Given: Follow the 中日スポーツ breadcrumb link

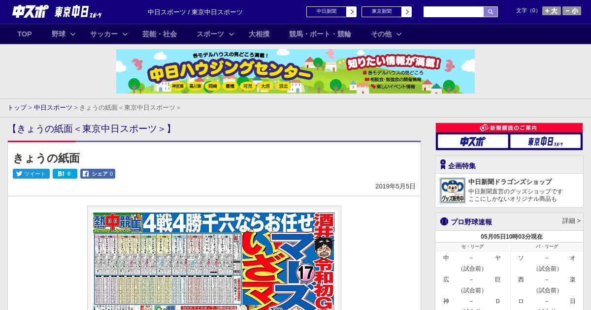Looking at the screenshot, I should (x=53, y=107).
